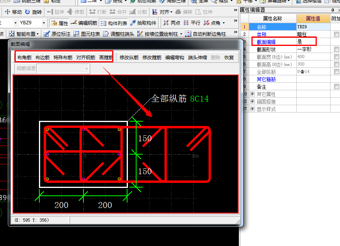Activate the 拾取构件 pick component tool
The width and height of the screenshot is (340, 246).
tap(143, 23)
